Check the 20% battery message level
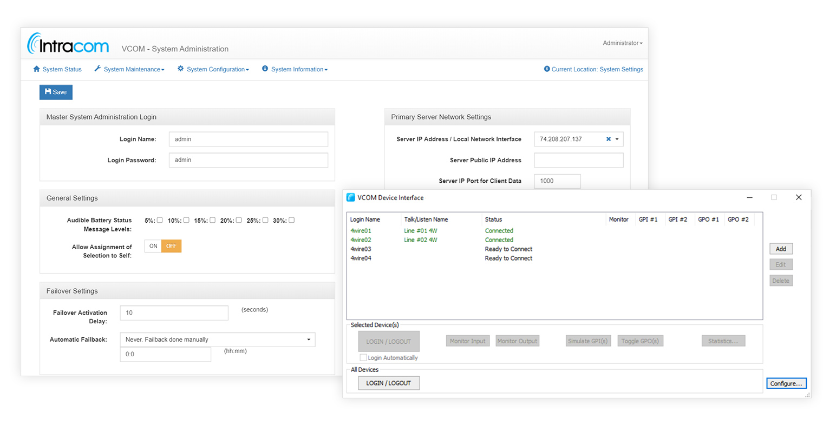 239,220
